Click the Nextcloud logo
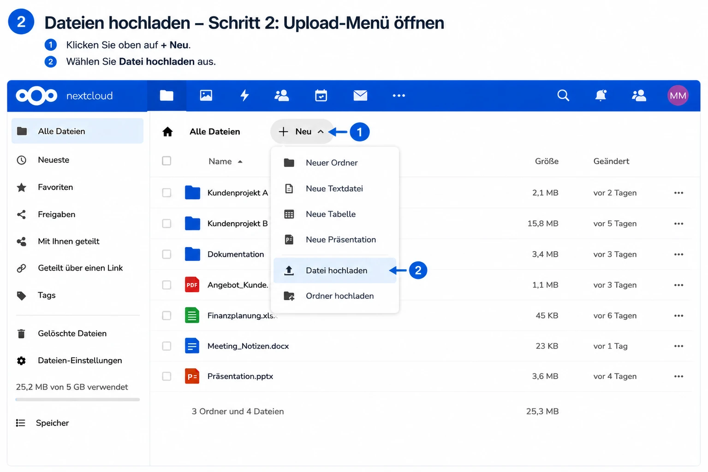 [x=36, y=95]
